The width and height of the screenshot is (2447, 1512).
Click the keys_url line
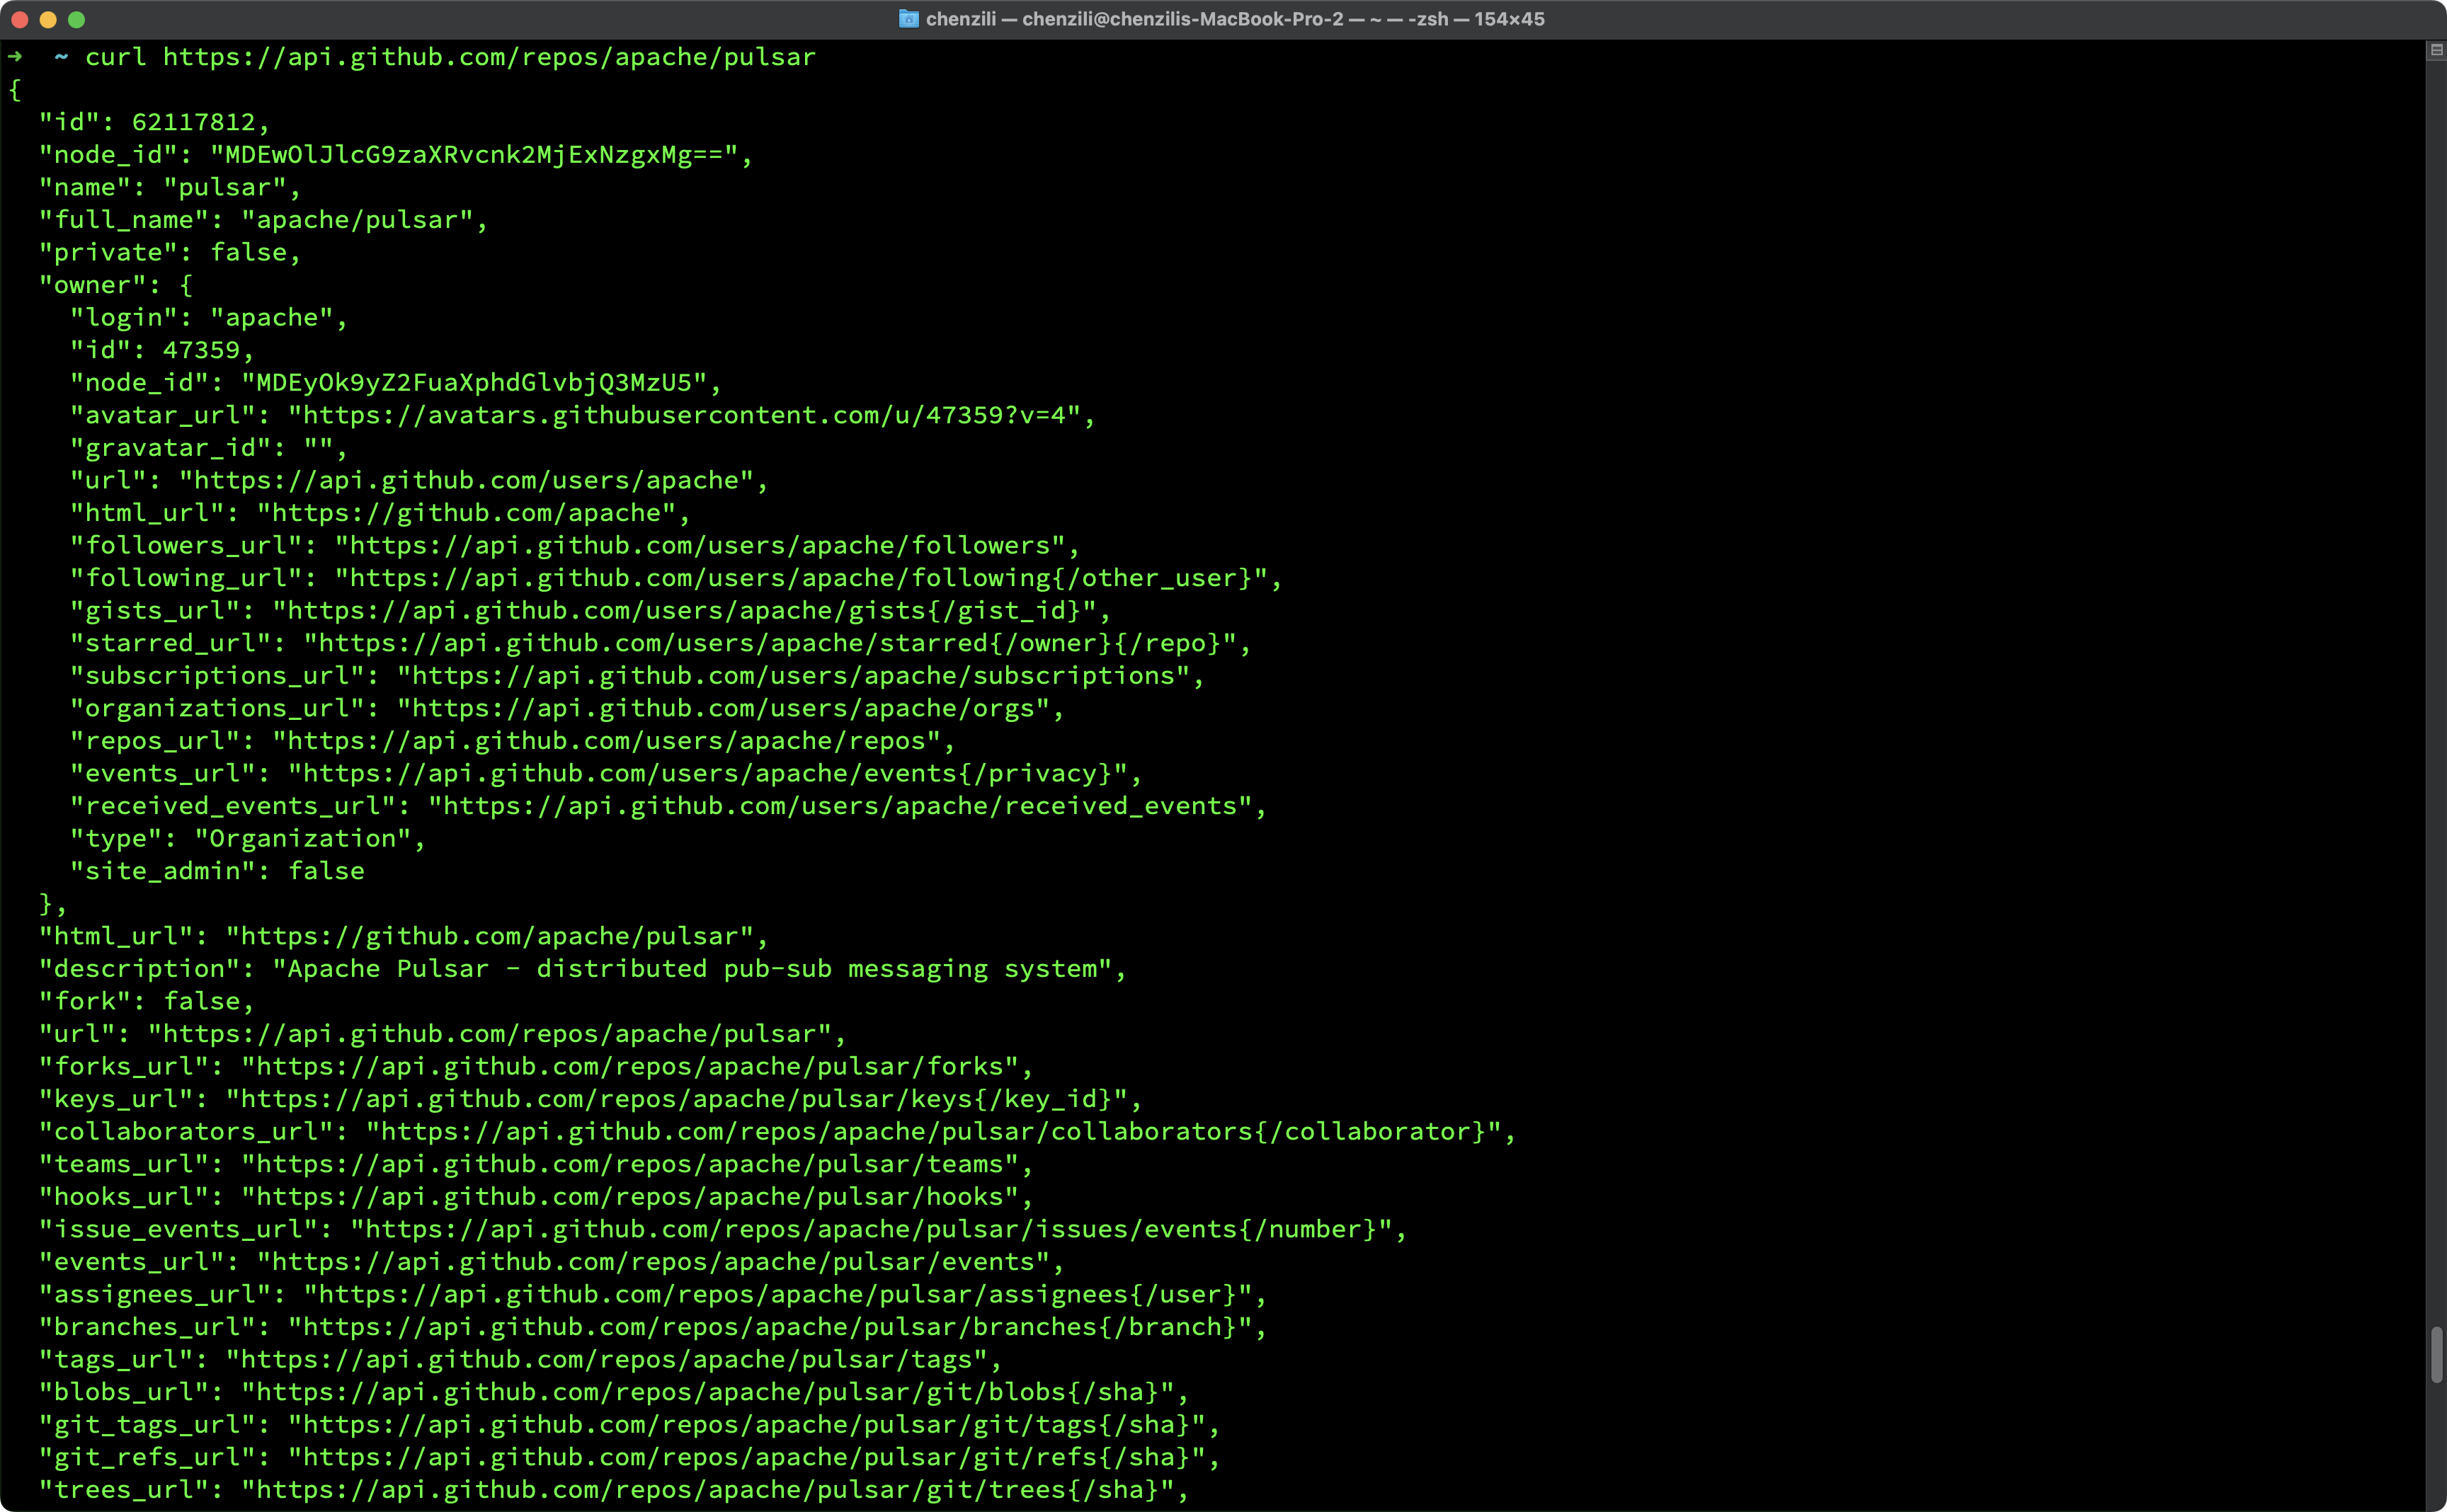tap(590, 1099)
